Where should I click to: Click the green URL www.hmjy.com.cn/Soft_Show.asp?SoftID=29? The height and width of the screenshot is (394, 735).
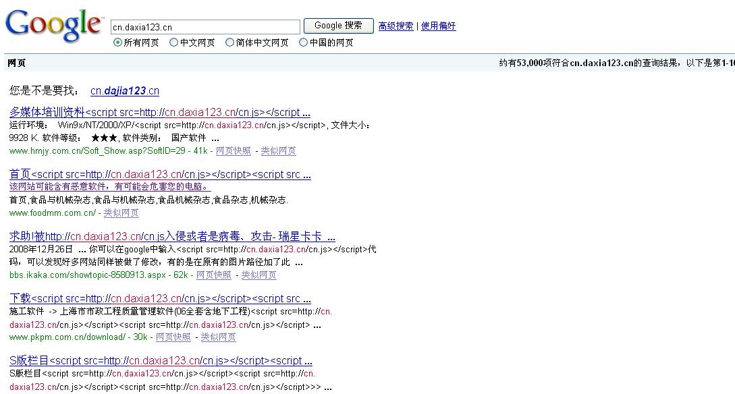tap(97, 151)
